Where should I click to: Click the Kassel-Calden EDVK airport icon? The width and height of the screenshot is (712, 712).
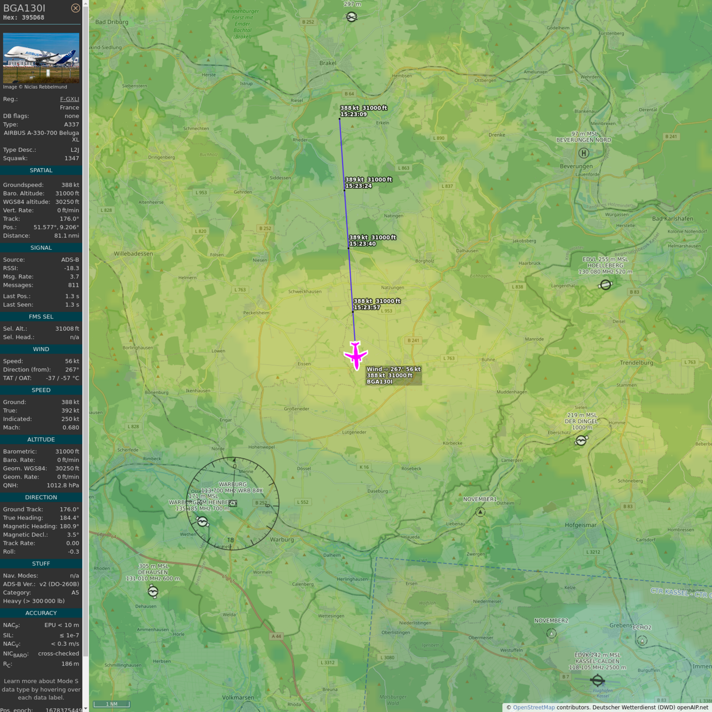[597, 680]
